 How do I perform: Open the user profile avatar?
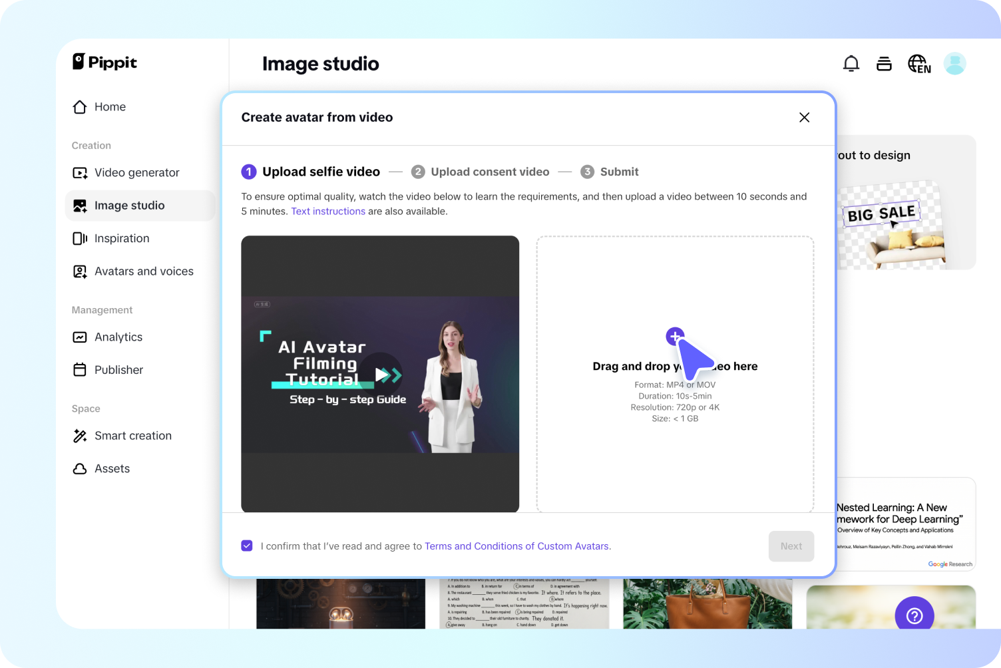coord(955,64)
